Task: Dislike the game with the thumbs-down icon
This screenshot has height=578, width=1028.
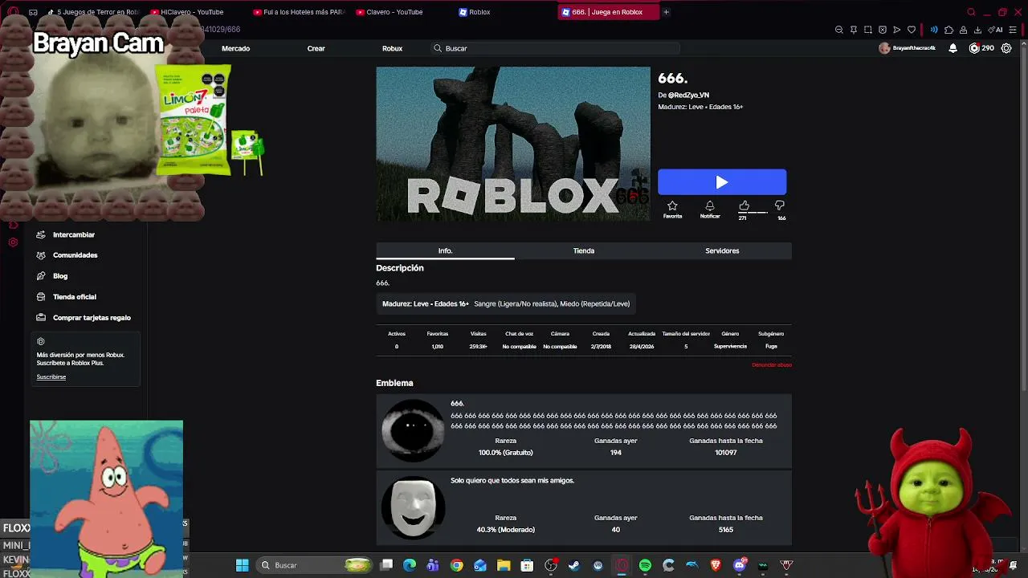Action: pos(780,206)
